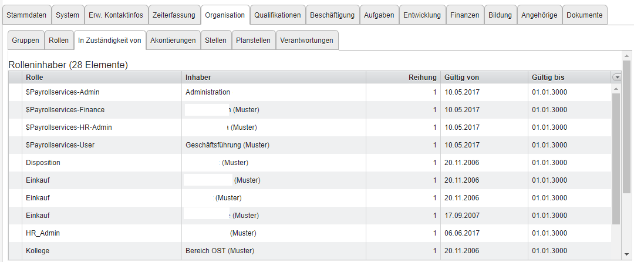Open the Dokumente tab
Screen dimensions: 634x262
584,15
